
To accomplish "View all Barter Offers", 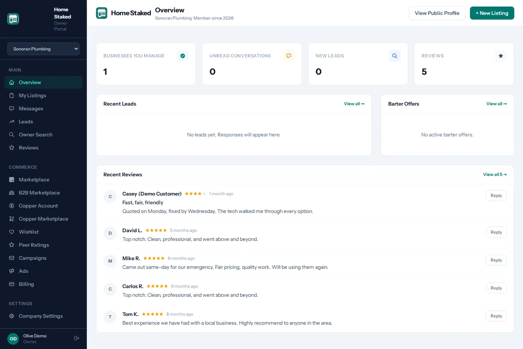I will click(496, 104).
